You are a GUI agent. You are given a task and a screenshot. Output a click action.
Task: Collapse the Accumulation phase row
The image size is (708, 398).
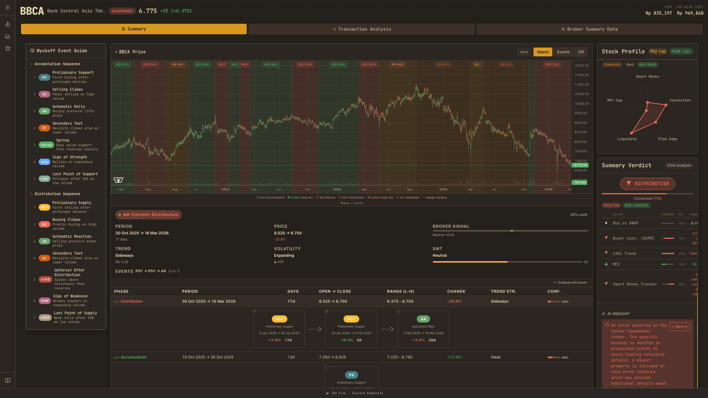pos(115,357)
